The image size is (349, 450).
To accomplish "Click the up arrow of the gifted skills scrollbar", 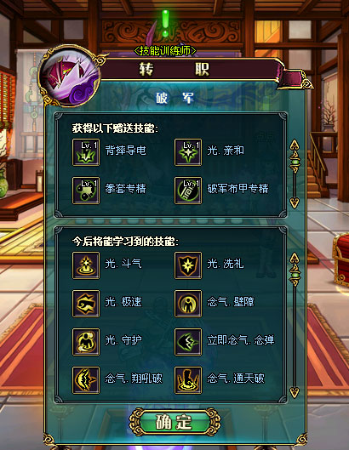I will pyautogui.click(x=295, y=145).
